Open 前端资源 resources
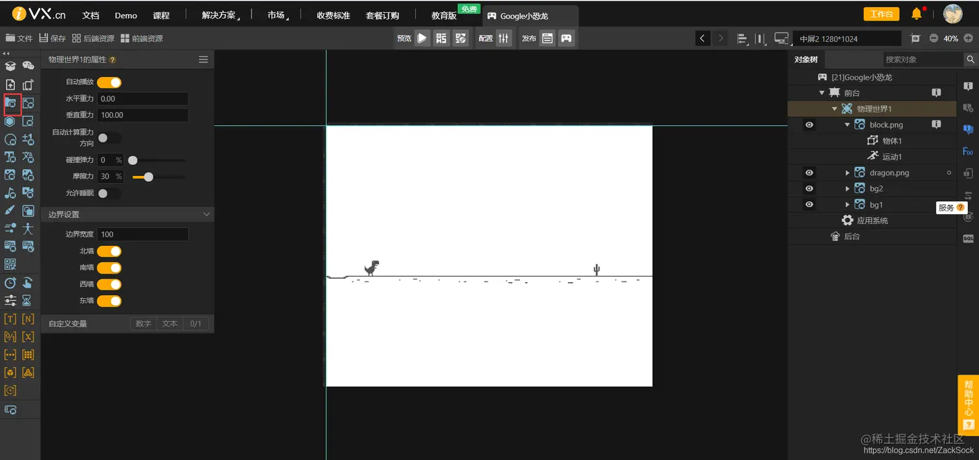 [x=142, y=38]
